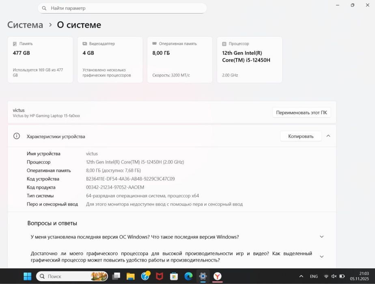Click the storage icon in the Память card
Screen dimensions: 375x284
15,44
